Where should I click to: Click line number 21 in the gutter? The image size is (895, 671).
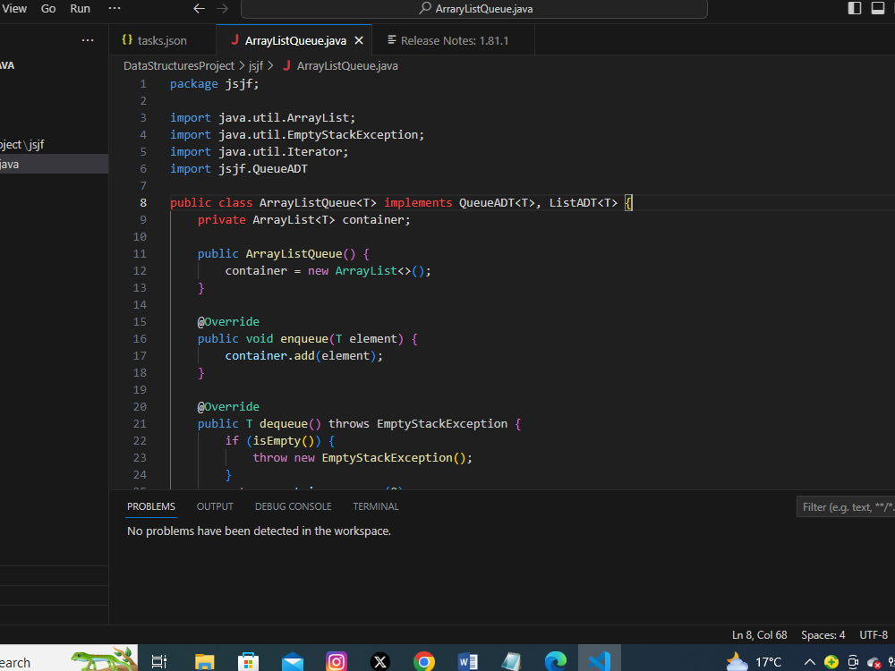pyautogui.click(x=140, y=424)
